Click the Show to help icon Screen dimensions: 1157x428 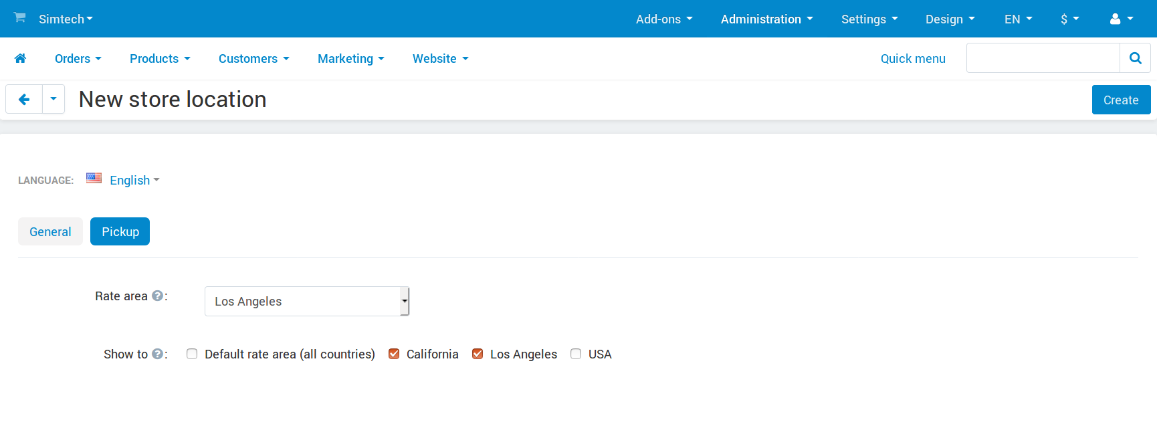(158, 354)
